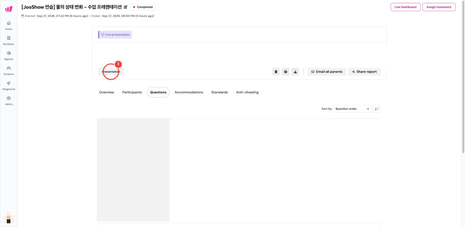This screenshot has height=227, width=465.
Task: Open the Standards tab
Action: pos(219,92)
